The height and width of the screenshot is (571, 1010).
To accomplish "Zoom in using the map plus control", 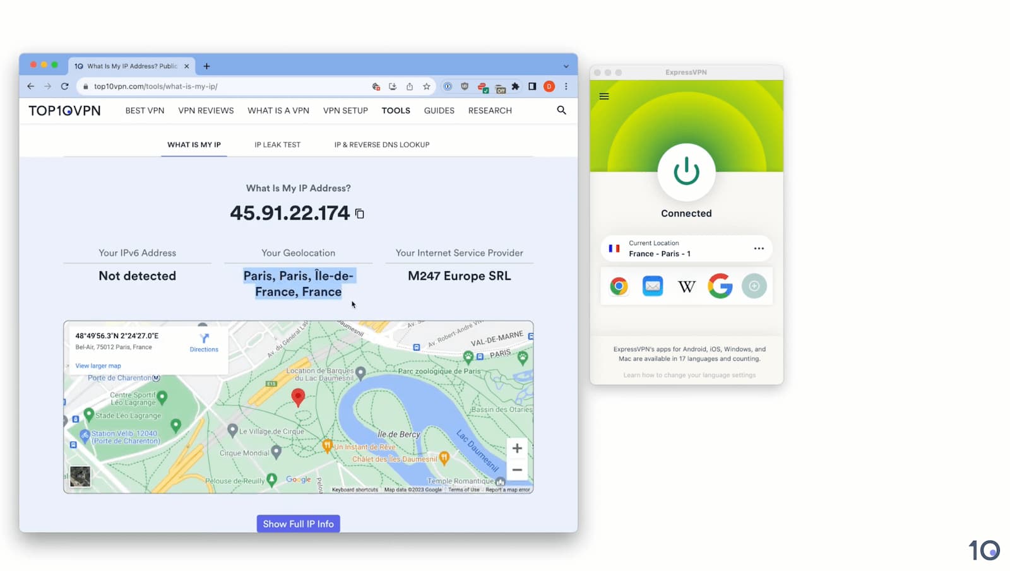I will 516,448.
